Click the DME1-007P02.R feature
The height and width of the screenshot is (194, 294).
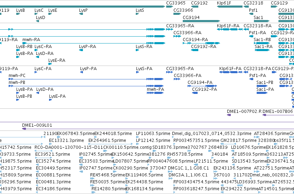tap(229, 115)
